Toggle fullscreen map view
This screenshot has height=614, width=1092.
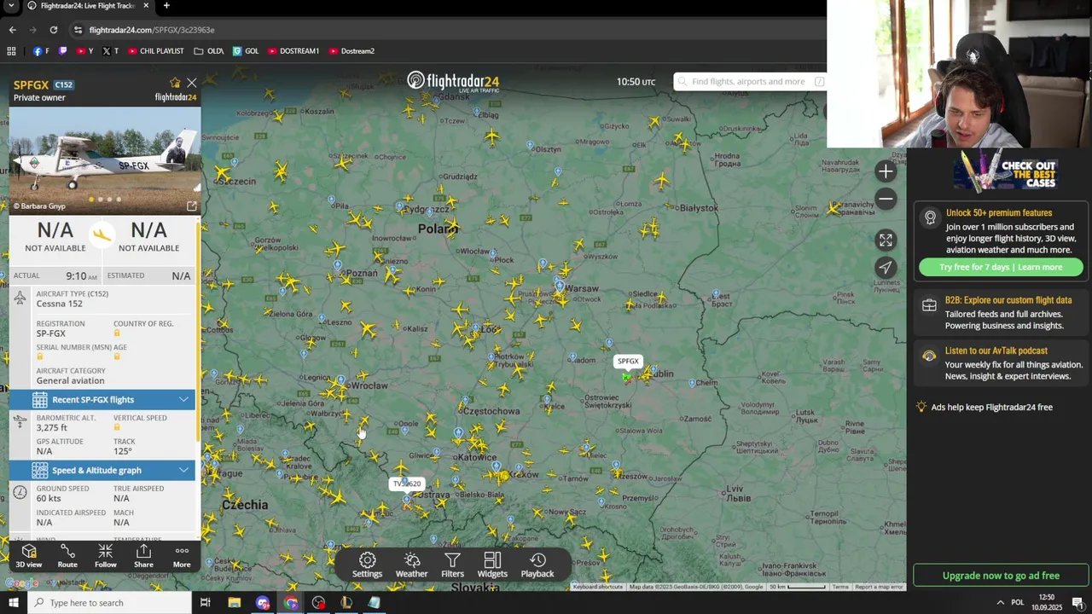[x=886, y=240]
